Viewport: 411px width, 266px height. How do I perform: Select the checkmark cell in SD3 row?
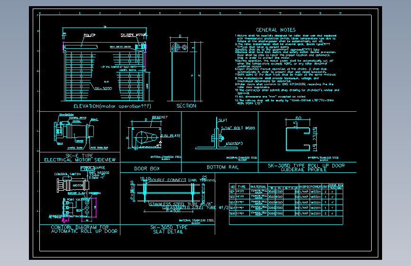(x=332, y=202)
